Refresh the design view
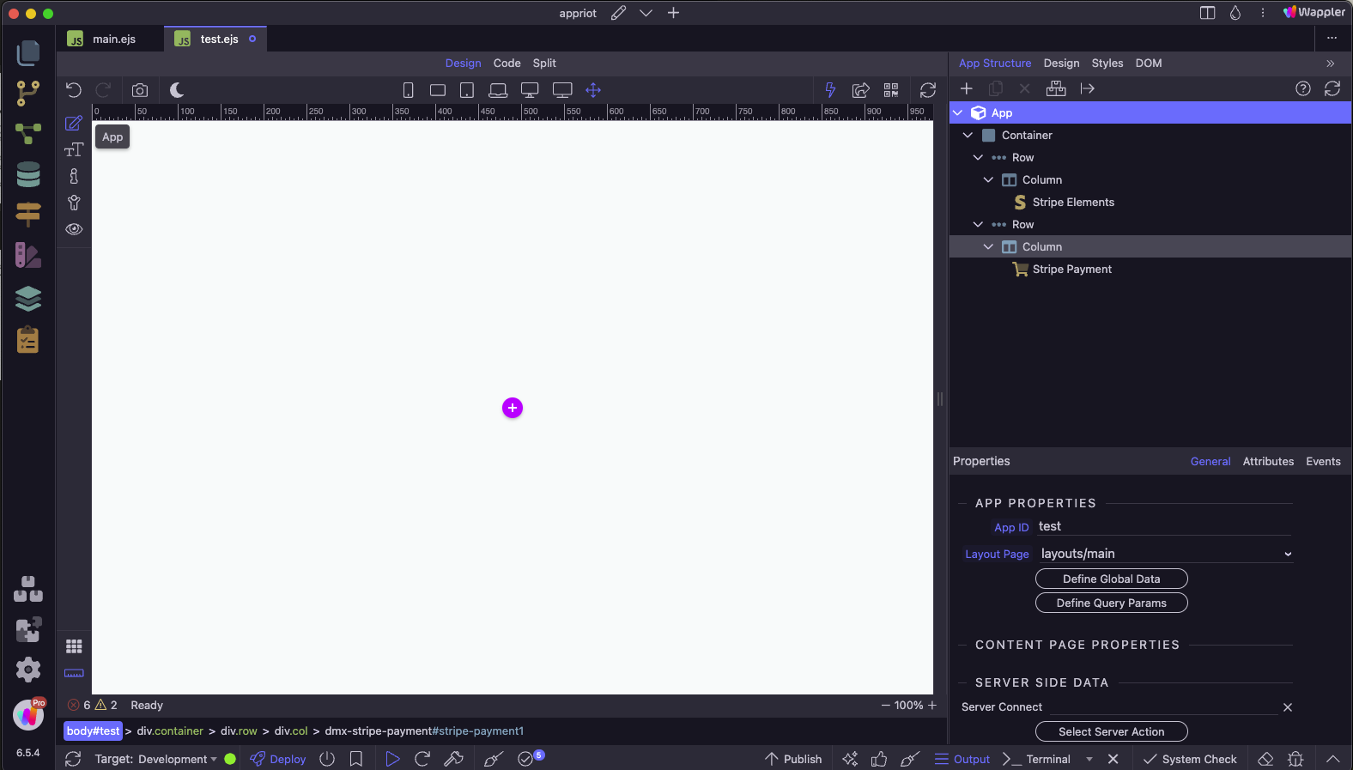 pos(928,90)
